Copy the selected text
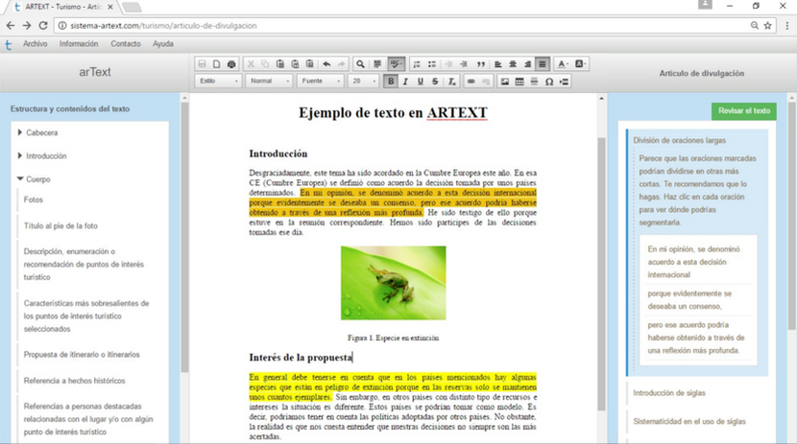The width and height of the screenshot is (797, 444). (265, 64)
